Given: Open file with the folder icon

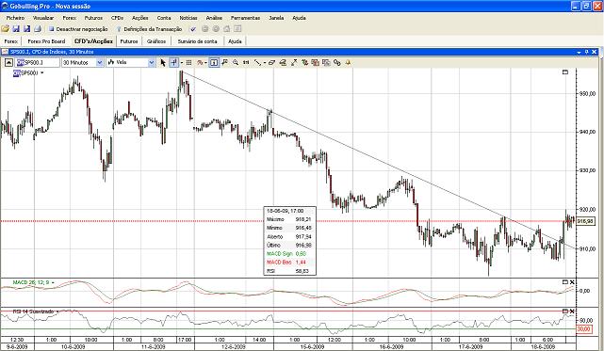Looking at the screenshot, I should [x=5, y=29].
